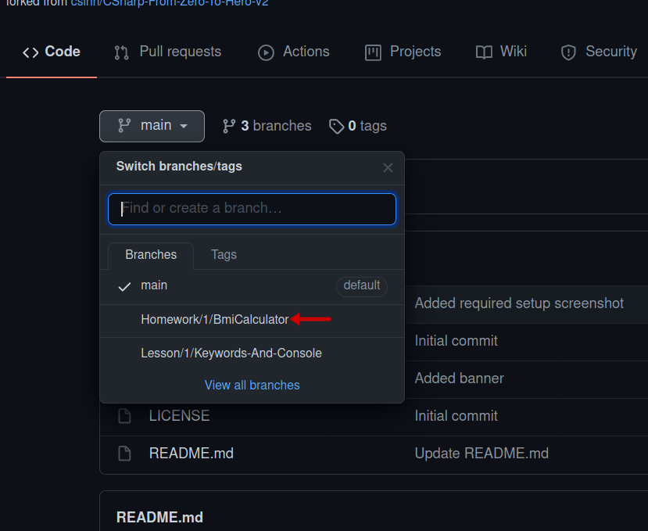Click the Projects board icon
The height and width of the screenshot is (531, 648).
click(373, 52)
